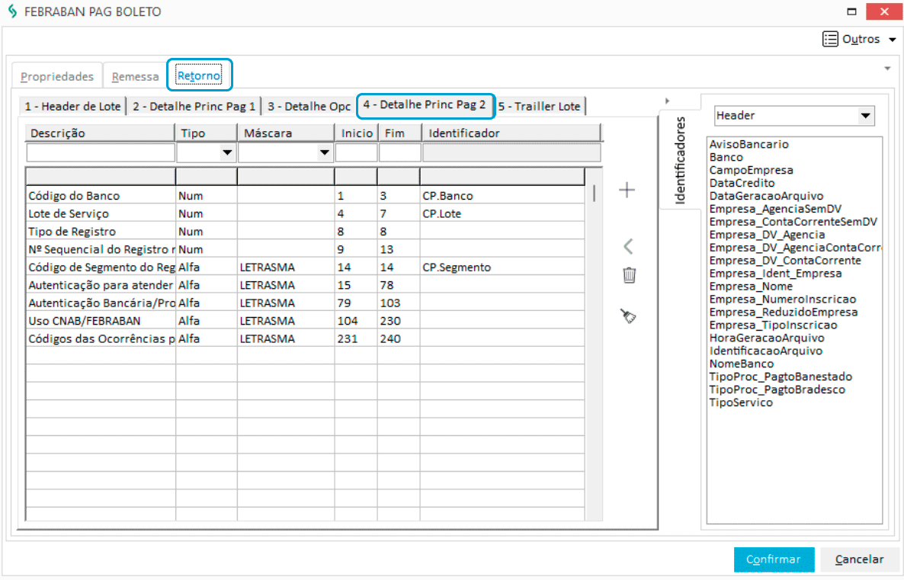
Task: Click the Máscara column header
Action: point(285,133)
